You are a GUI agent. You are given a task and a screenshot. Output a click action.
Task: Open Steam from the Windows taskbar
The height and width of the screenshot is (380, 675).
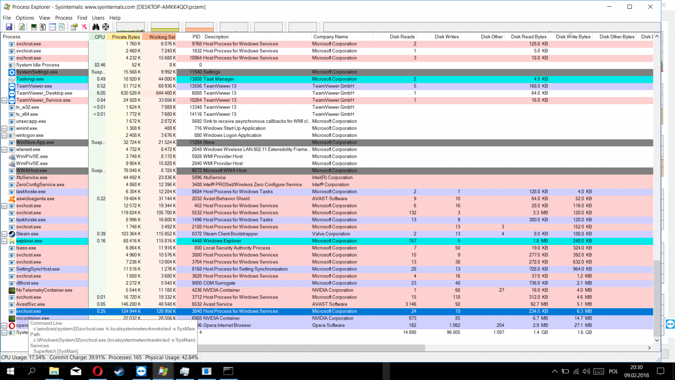[119, 371]
